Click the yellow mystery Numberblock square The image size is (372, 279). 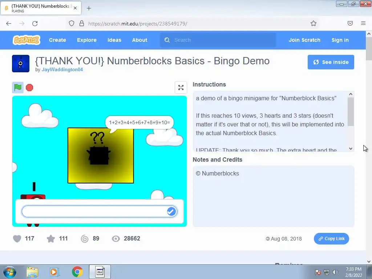tap(101, 155)
